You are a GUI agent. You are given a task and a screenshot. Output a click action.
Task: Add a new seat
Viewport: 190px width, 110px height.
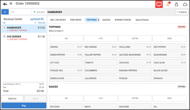click(x=39, y=12)
